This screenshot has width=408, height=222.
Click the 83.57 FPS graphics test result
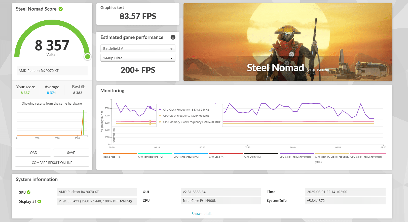click(x=138, y=16)
